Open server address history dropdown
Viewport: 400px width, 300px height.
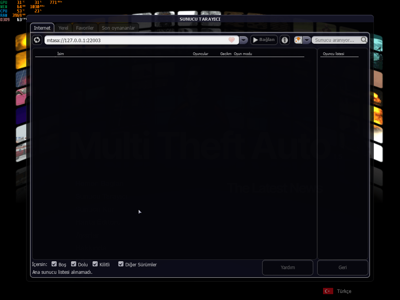pos(244,40)
